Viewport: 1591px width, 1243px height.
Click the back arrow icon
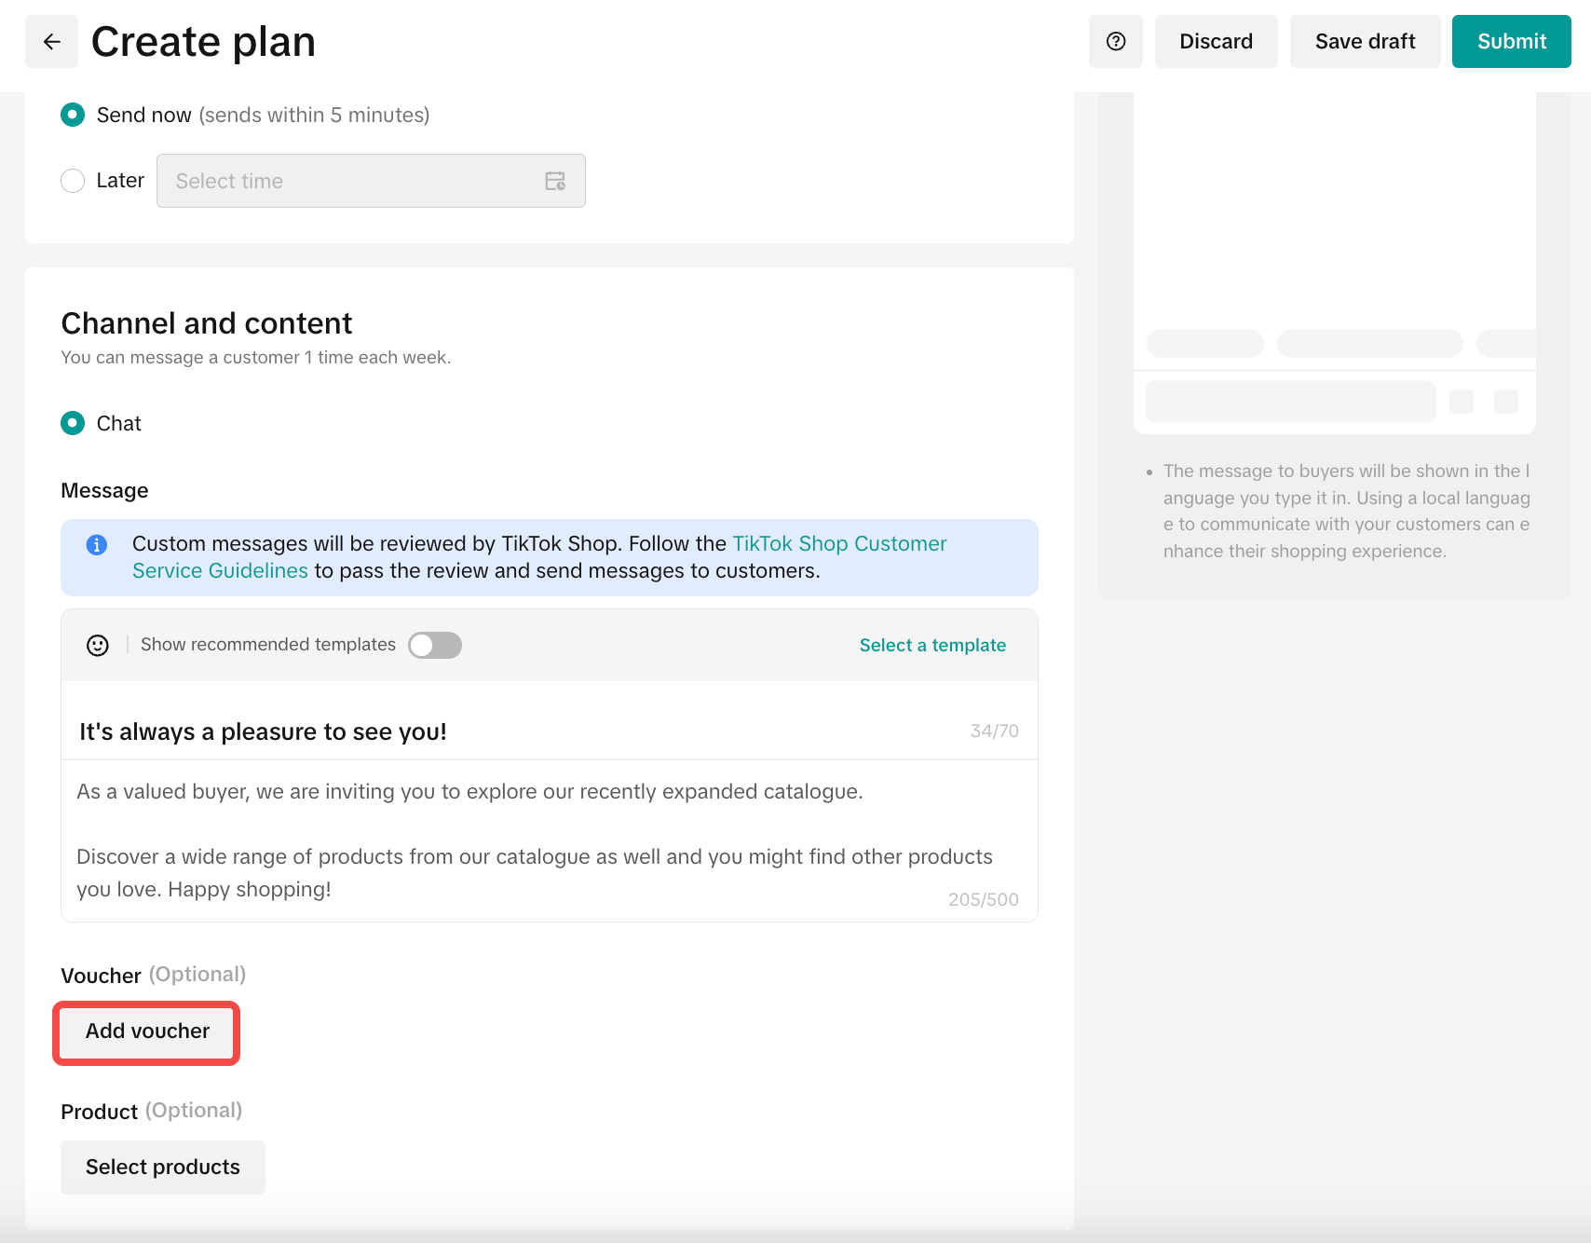click(x=52, y=42)
